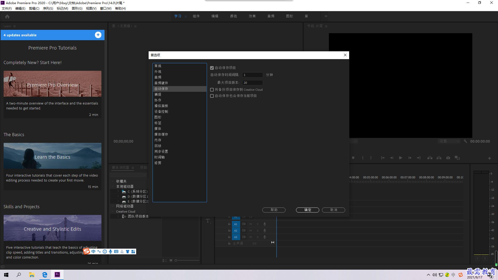Open the 文件(F) menu

pos(7,9)
